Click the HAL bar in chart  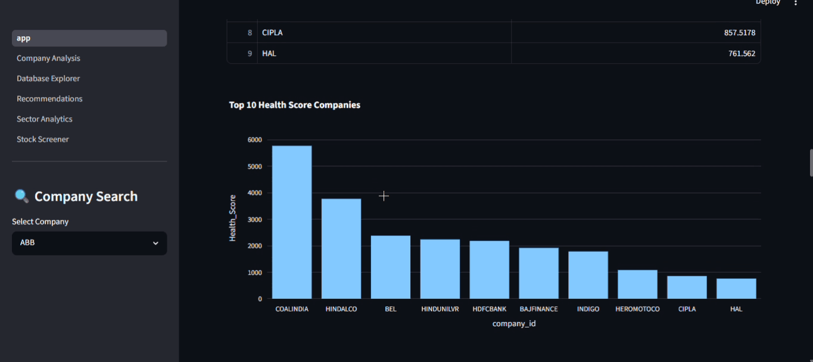[x=736, y=289]
